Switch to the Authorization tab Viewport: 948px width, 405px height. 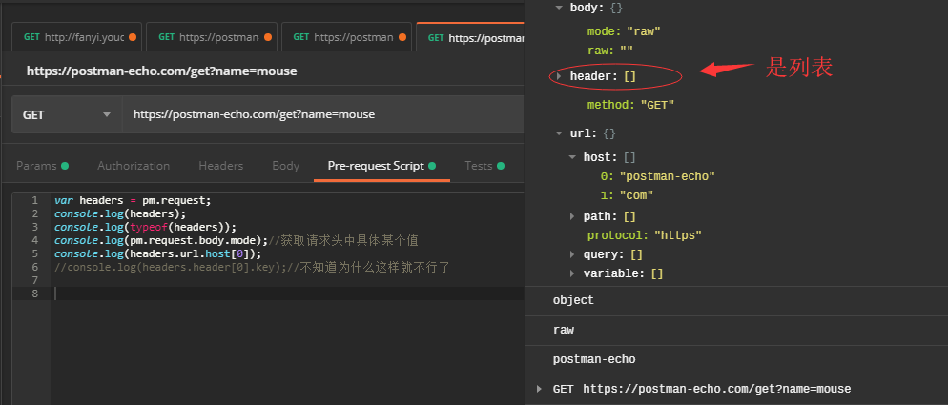(x=134, y=166)
